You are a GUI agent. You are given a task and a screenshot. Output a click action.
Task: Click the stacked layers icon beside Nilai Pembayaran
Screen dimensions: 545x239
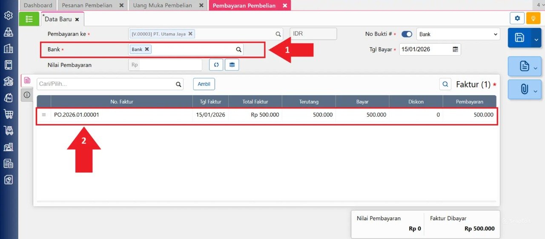coord(232,65)
